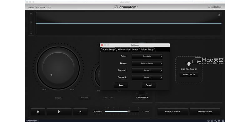Open the Driver dropdown showing CoreAudio
The image size is (250, 122).
[147, 56]
